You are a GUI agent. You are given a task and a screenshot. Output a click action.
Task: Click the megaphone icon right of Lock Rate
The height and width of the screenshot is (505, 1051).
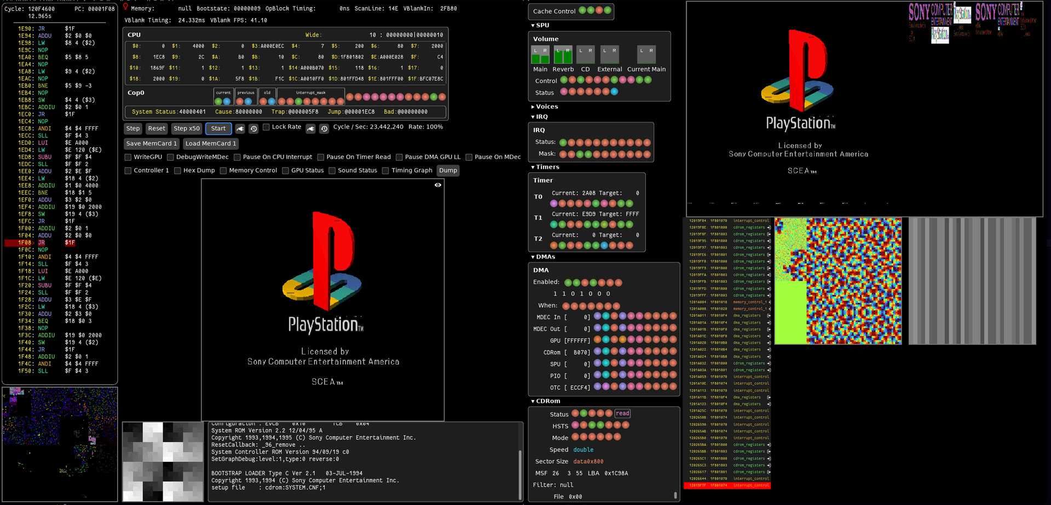pyautogui.click(x=311, y=129)
